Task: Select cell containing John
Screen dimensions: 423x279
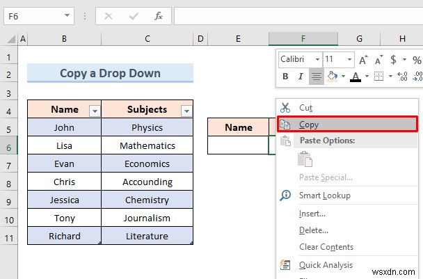Action: pos(64,127)
